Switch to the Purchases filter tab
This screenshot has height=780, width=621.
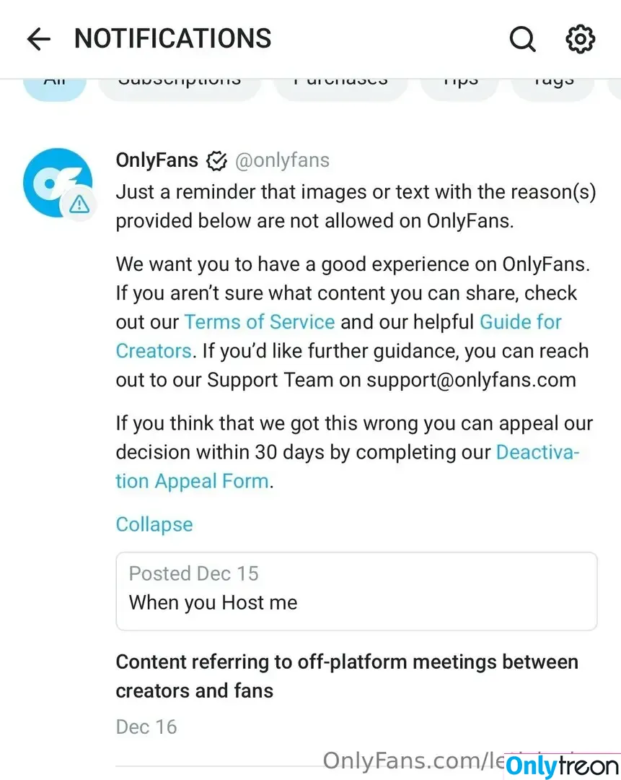(x=340, y=87)
